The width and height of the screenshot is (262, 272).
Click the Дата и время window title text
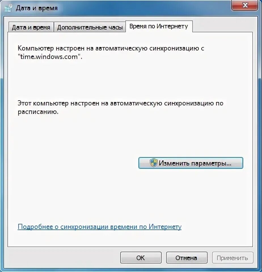click(37, 8)
